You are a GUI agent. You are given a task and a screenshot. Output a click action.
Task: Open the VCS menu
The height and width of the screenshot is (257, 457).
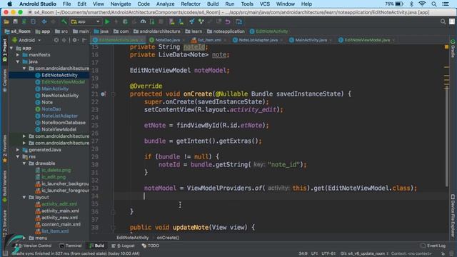pos(265,4)
